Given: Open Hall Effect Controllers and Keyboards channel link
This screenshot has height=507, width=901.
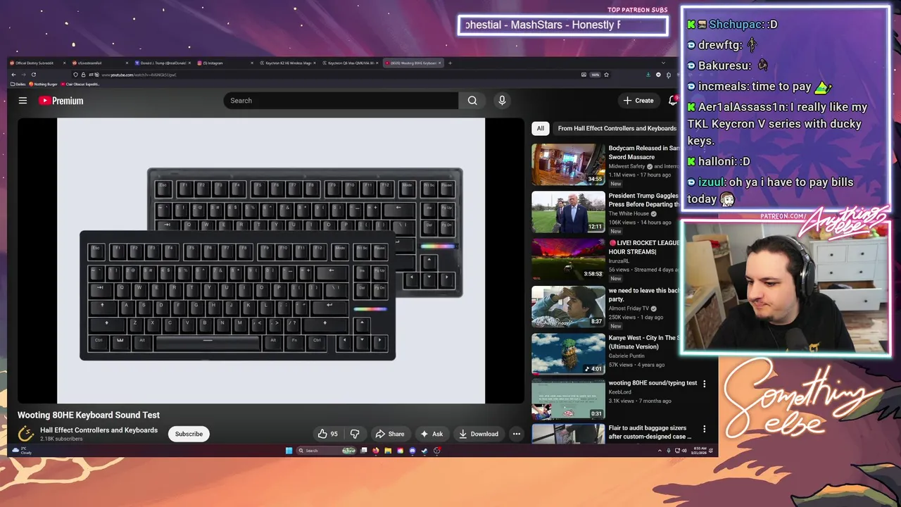Looking at the screenshot, I should click(x=99, y=430).
